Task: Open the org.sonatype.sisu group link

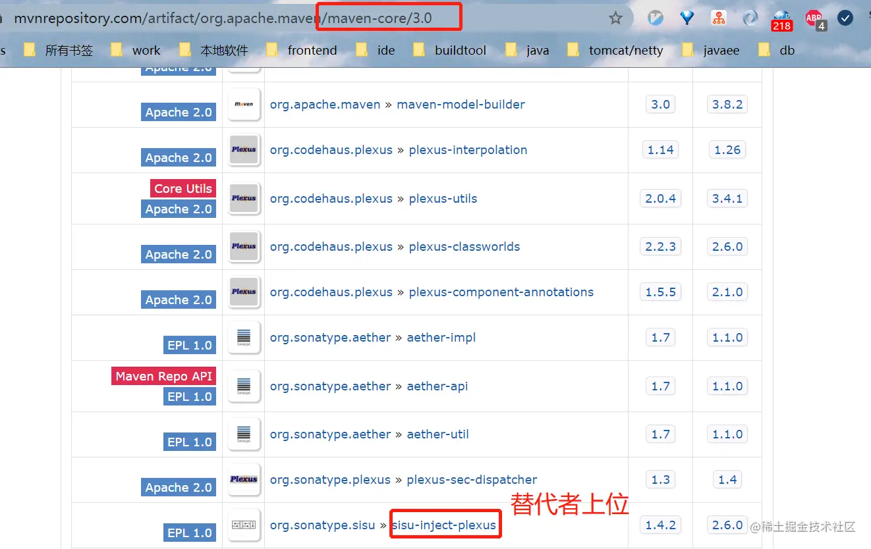Action: [x=322, y=525]
